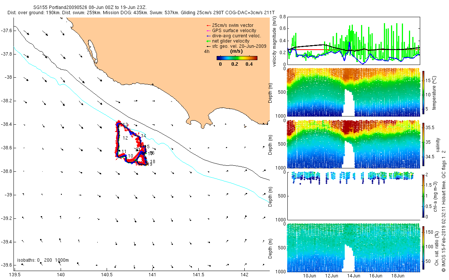Screen dimensions: 449x280
Task: Click the '-38.4' latitude tick label
Action: [6, 124]
